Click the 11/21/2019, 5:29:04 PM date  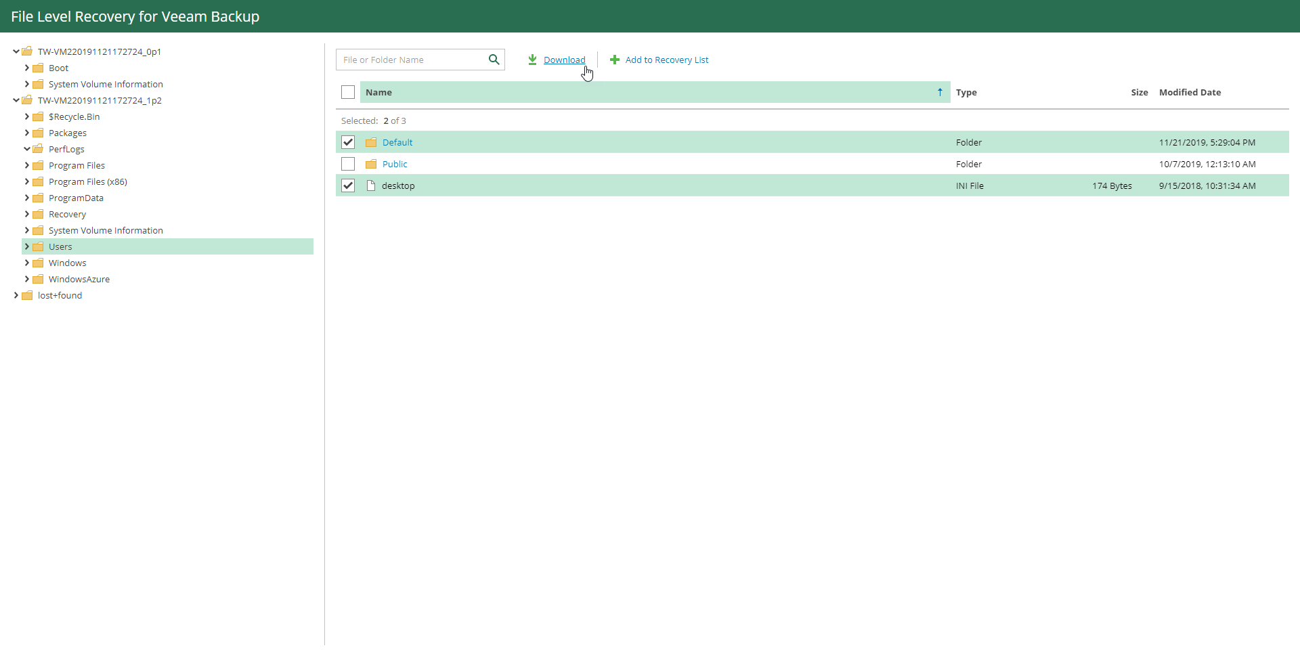pos(1207,142)
